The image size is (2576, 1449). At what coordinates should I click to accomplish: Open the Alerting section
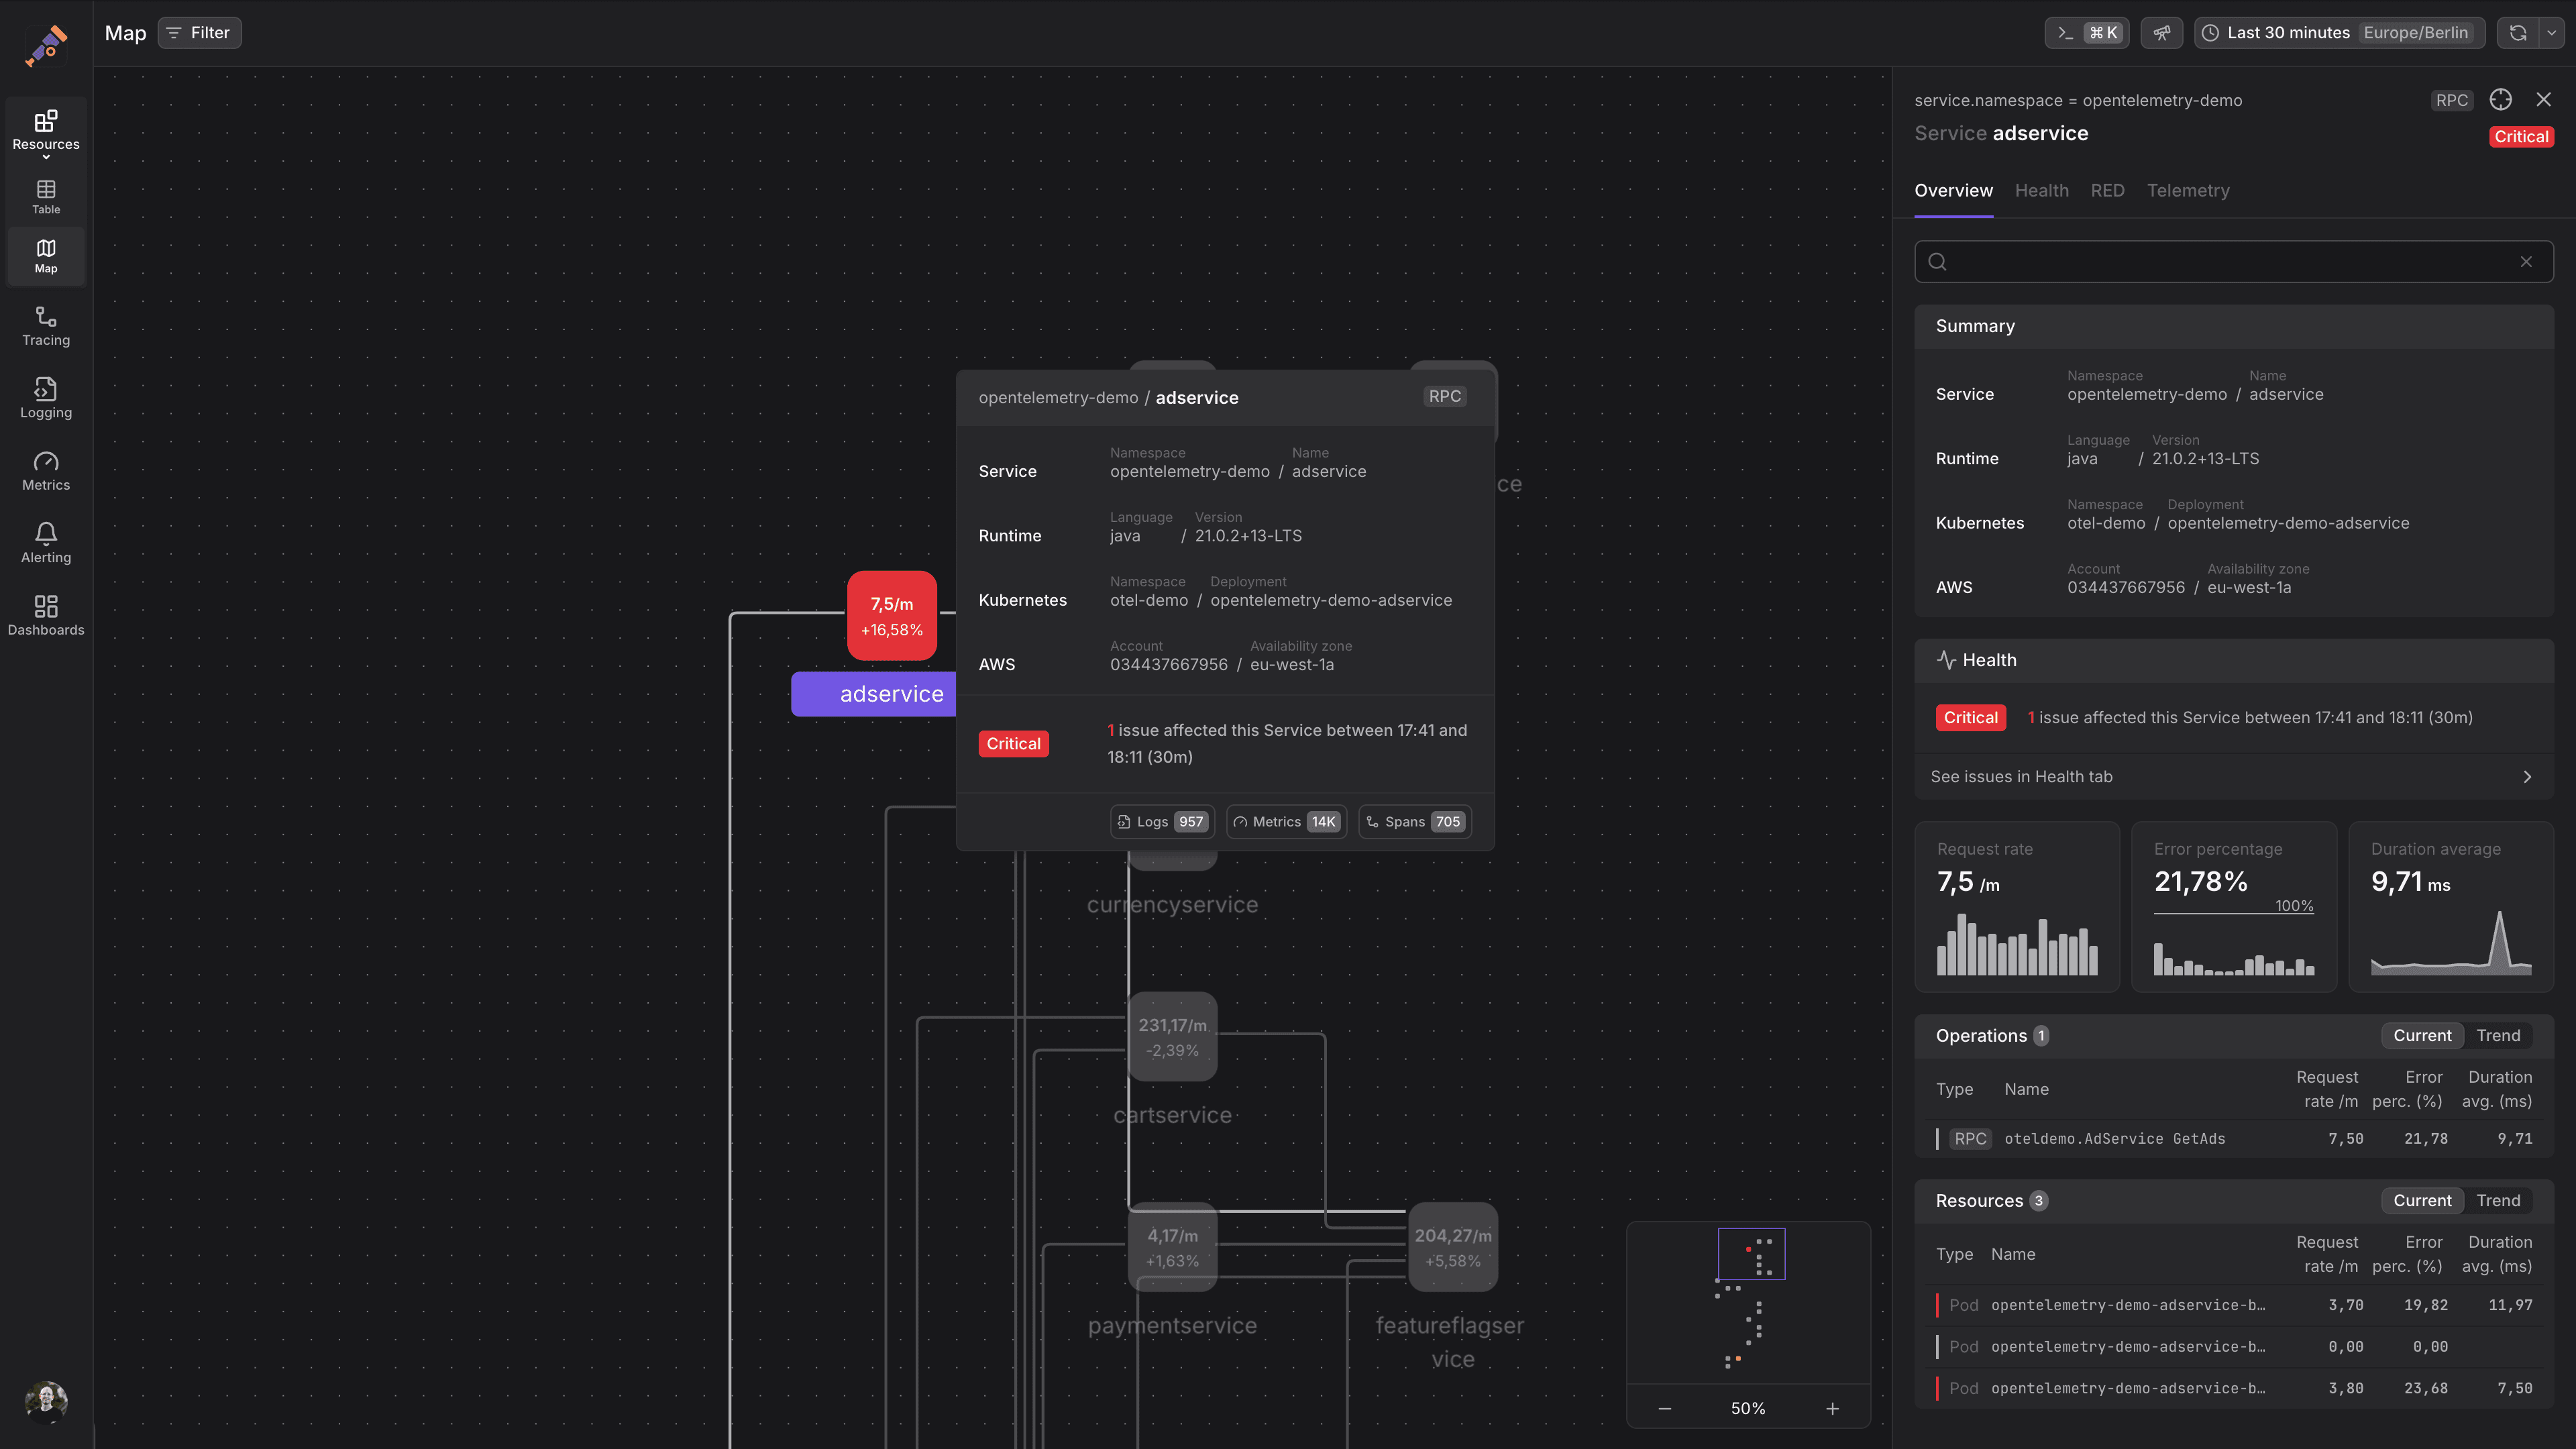[x=46, y=543]
